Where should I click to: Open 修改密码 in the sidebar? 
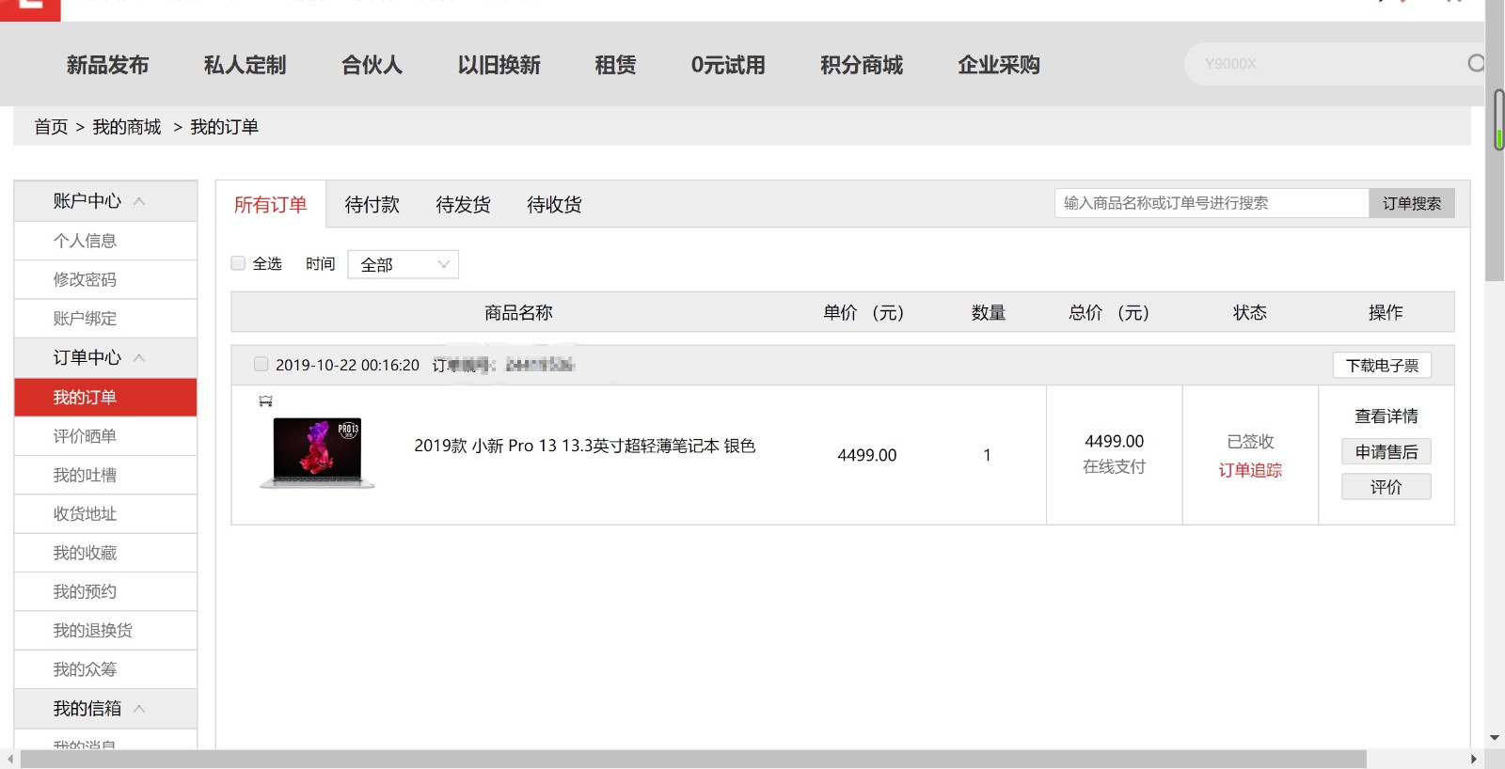coord(105,279)
